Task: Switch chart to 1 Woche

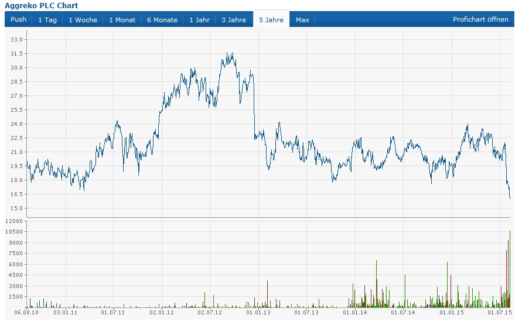Action: [x=83, y=20]
